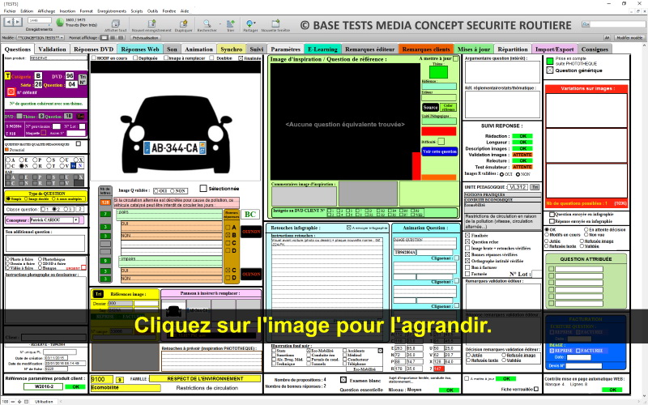Click the green Prise en compte PHOTOTHEQUE square
Screen dimensions: 648x405
(550, 62)
